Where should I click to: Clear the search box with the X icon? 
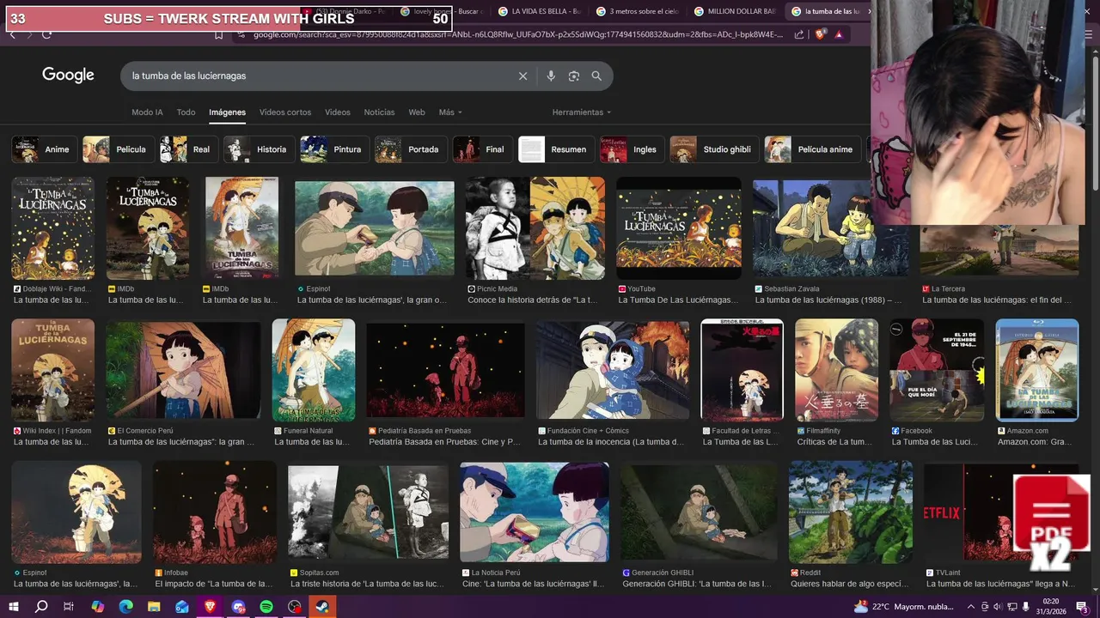click(522, 76)
